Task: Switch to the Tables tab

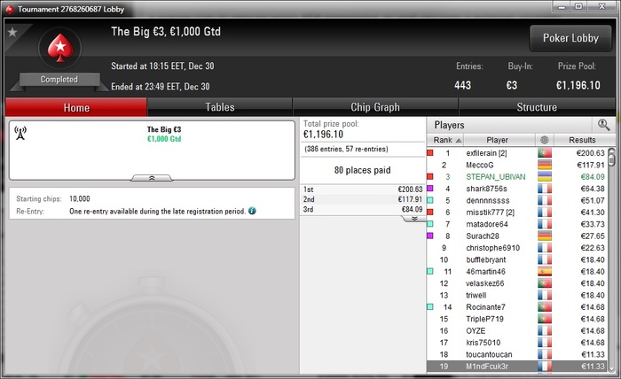Action: point(220,107)
